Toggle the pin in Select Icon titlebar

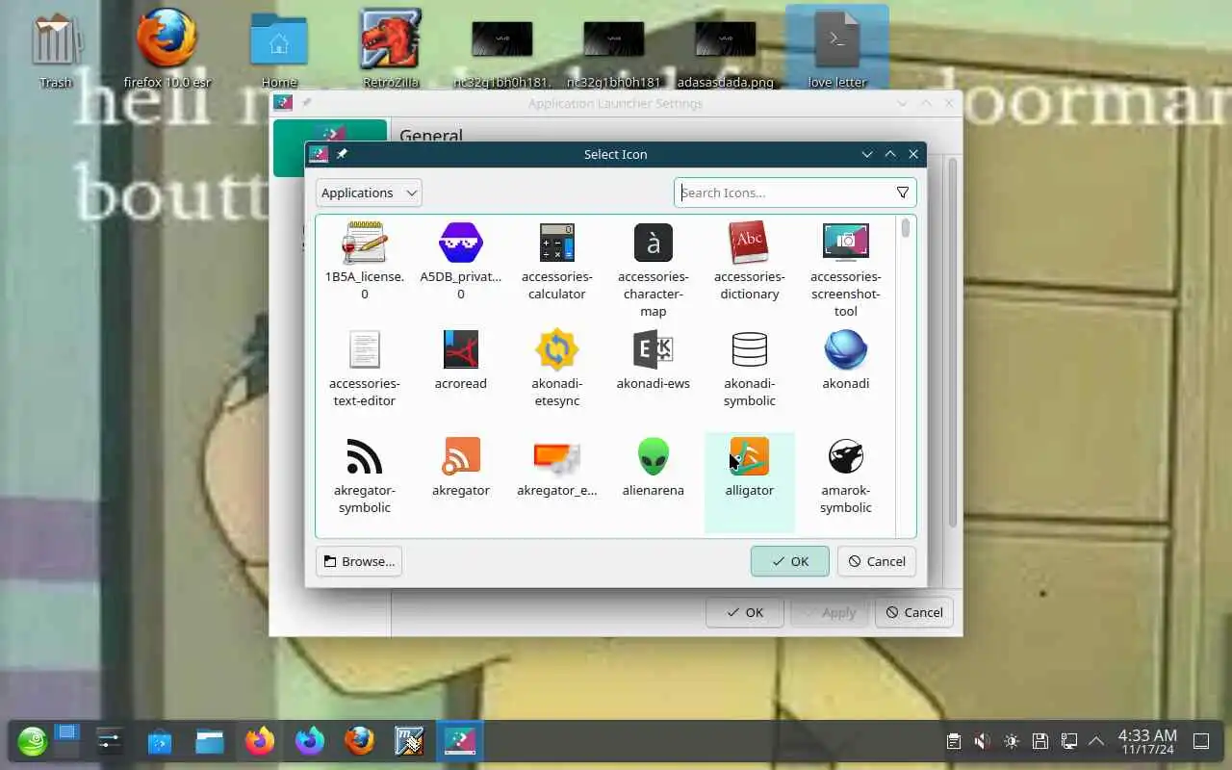click(342, 154)
